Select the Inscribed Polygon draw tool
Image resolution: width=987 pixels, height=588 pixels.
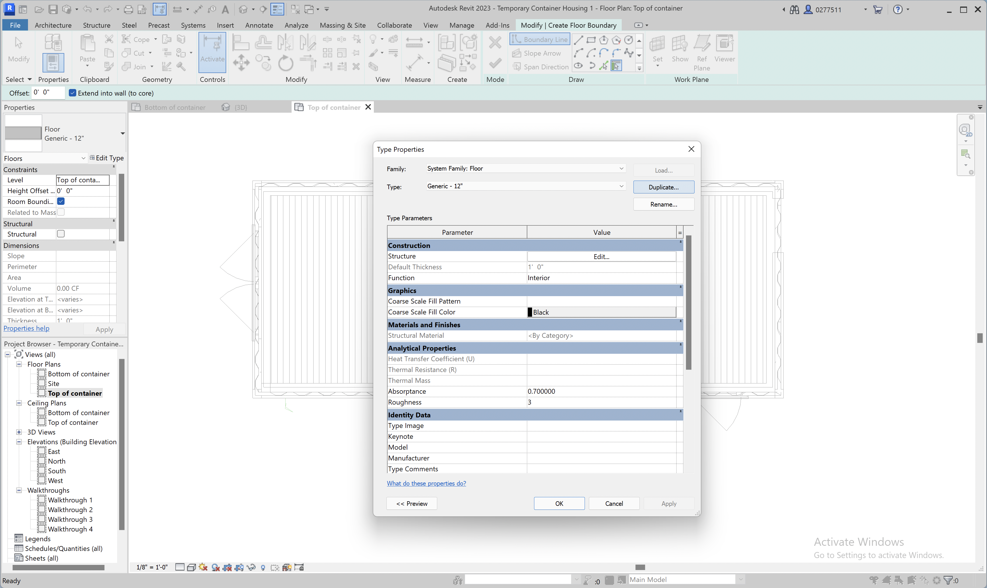point(603,40)
